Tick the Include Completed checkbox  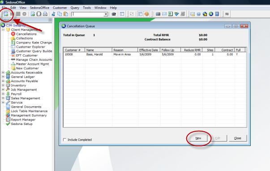click(64, 140)
